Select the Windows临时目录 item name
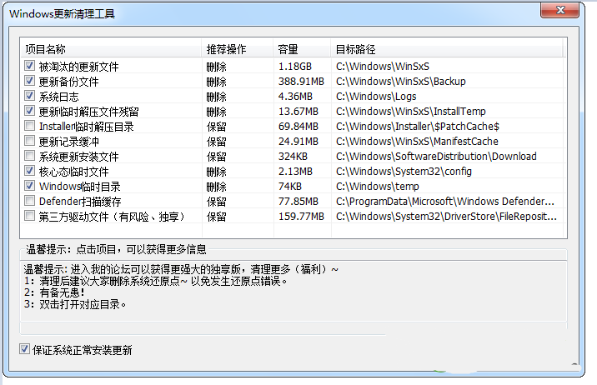The image size is (597, 385). (80, 187)
